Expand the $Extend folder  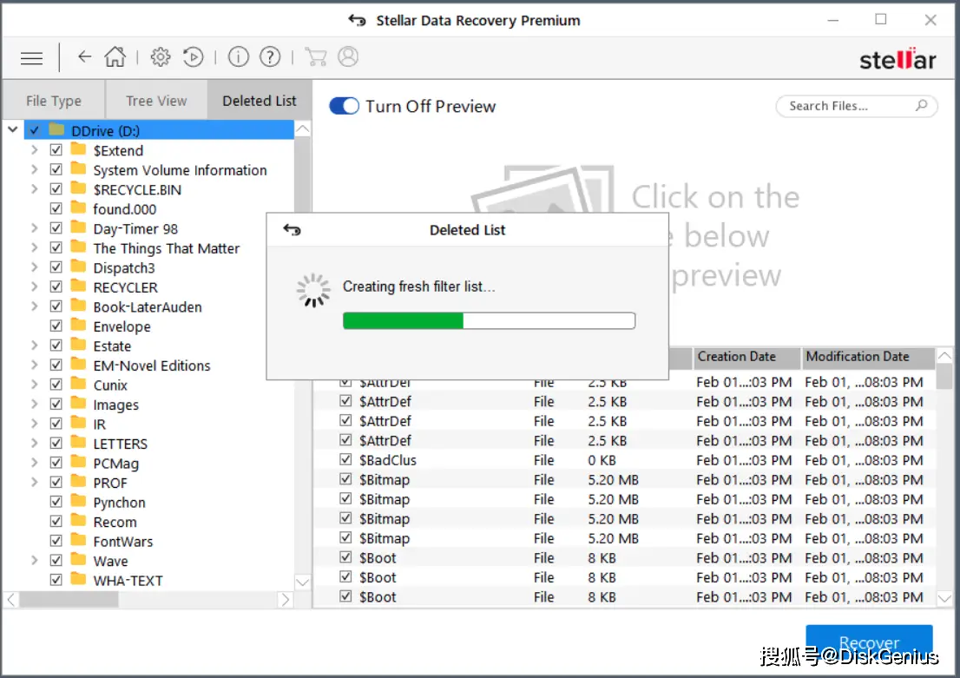coord(35,150)
